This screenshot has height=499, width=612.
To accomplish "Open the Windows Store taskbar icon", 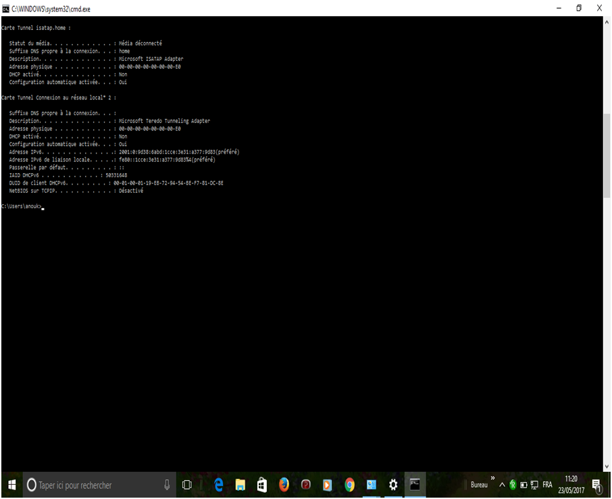I will click(x=262, y=485).
